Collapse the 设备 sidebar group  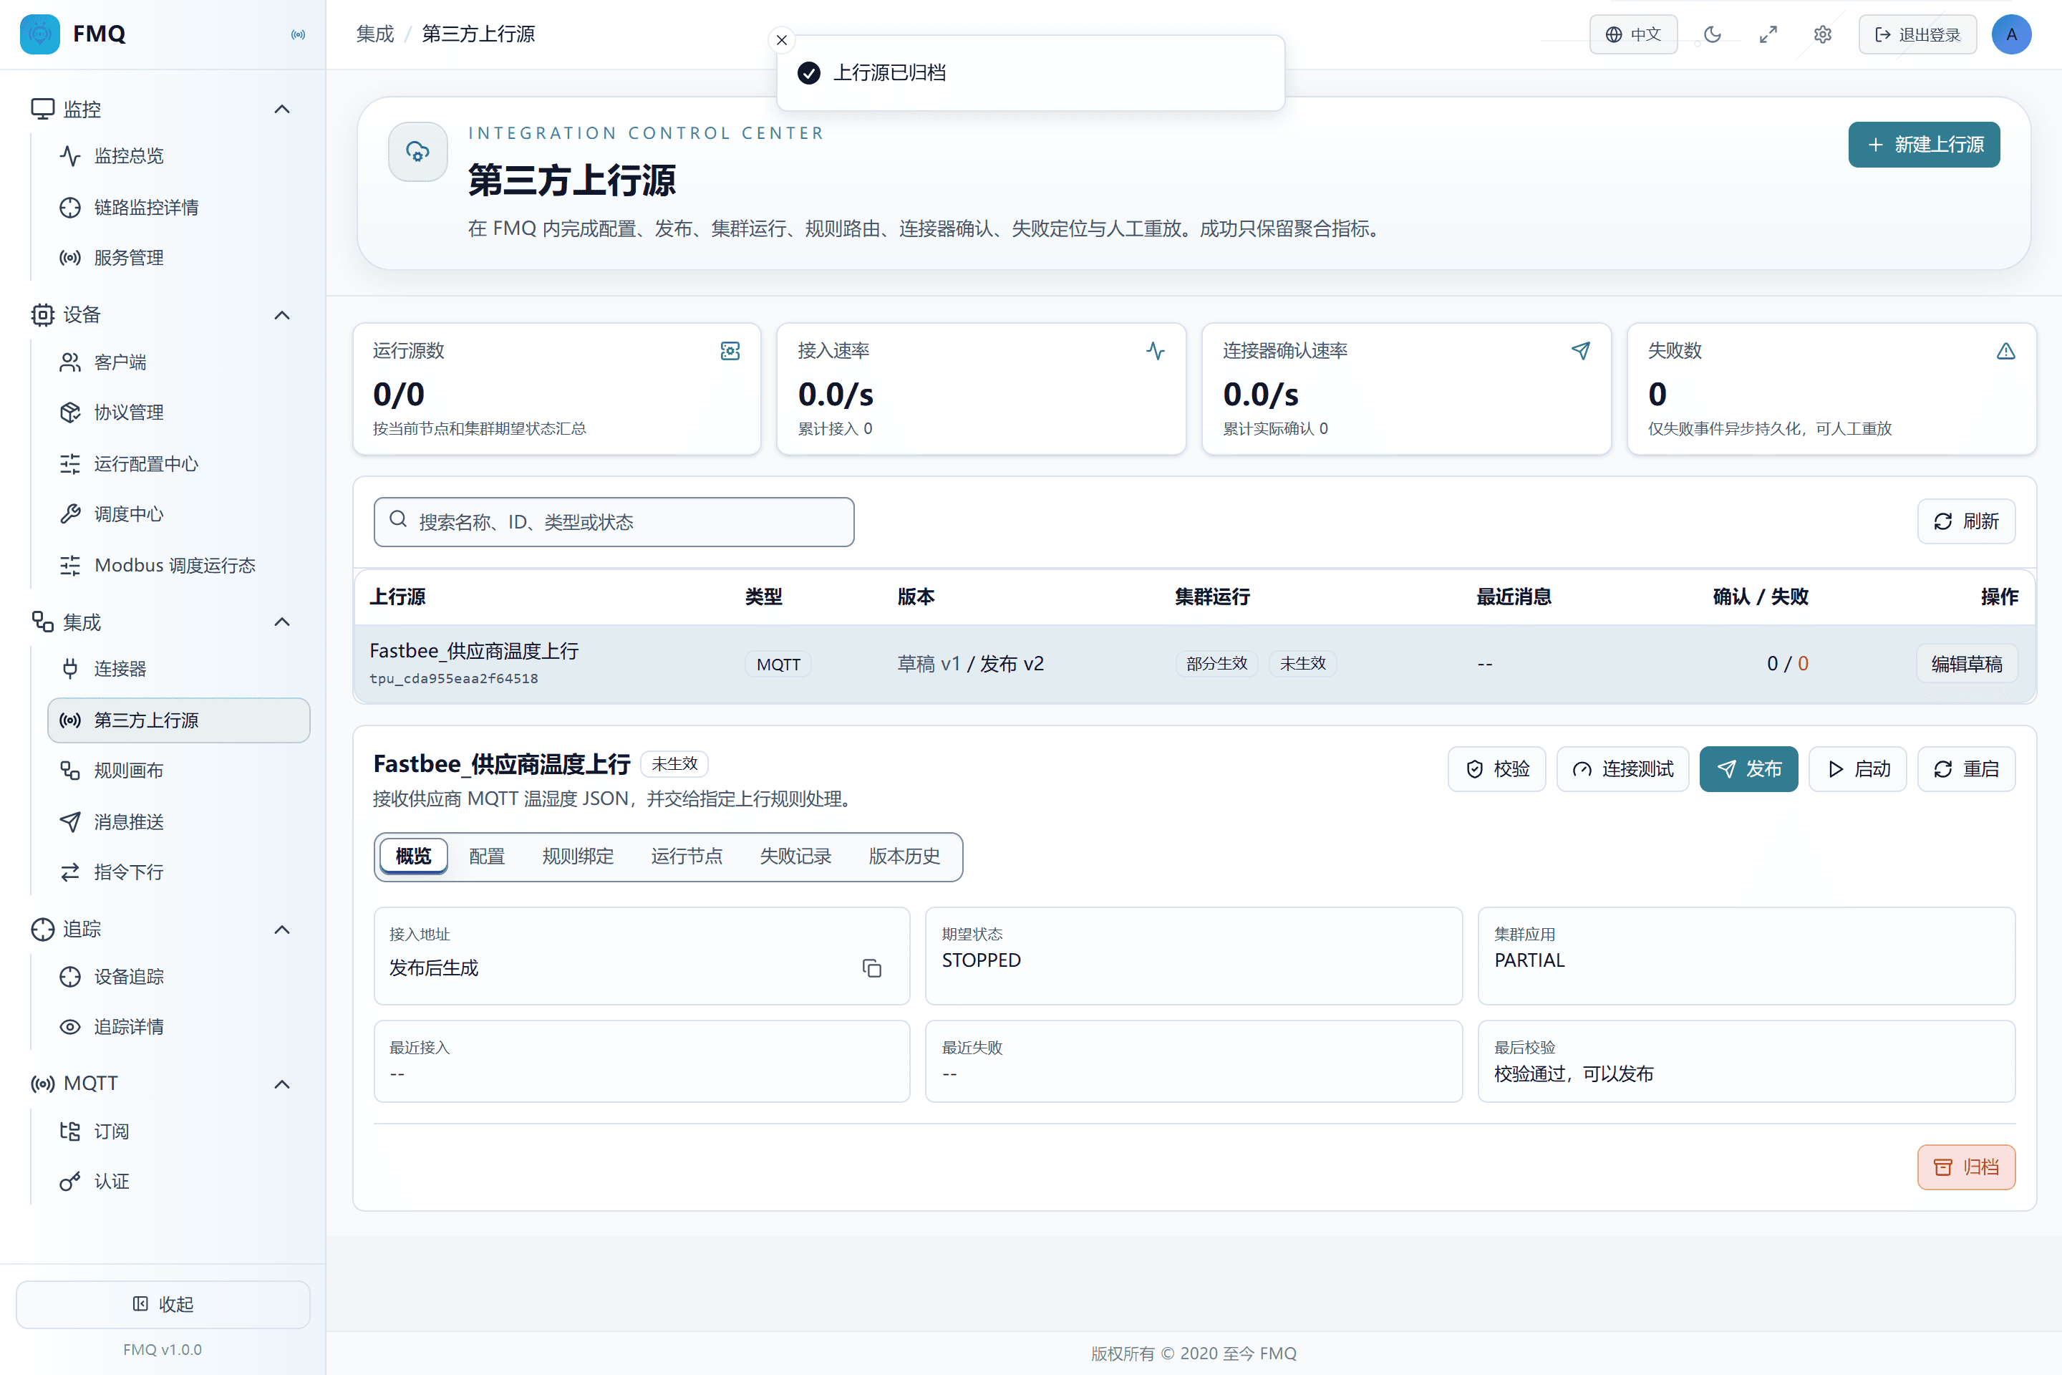click(281, 315)
